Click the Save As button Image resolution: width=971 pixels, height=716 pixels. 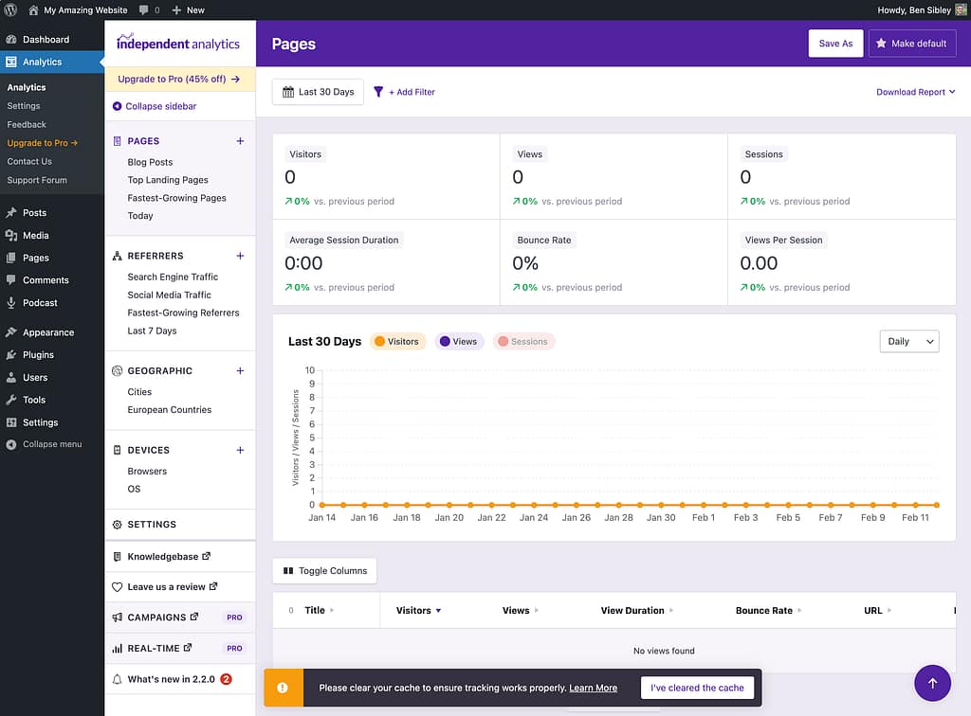point(835,44)
